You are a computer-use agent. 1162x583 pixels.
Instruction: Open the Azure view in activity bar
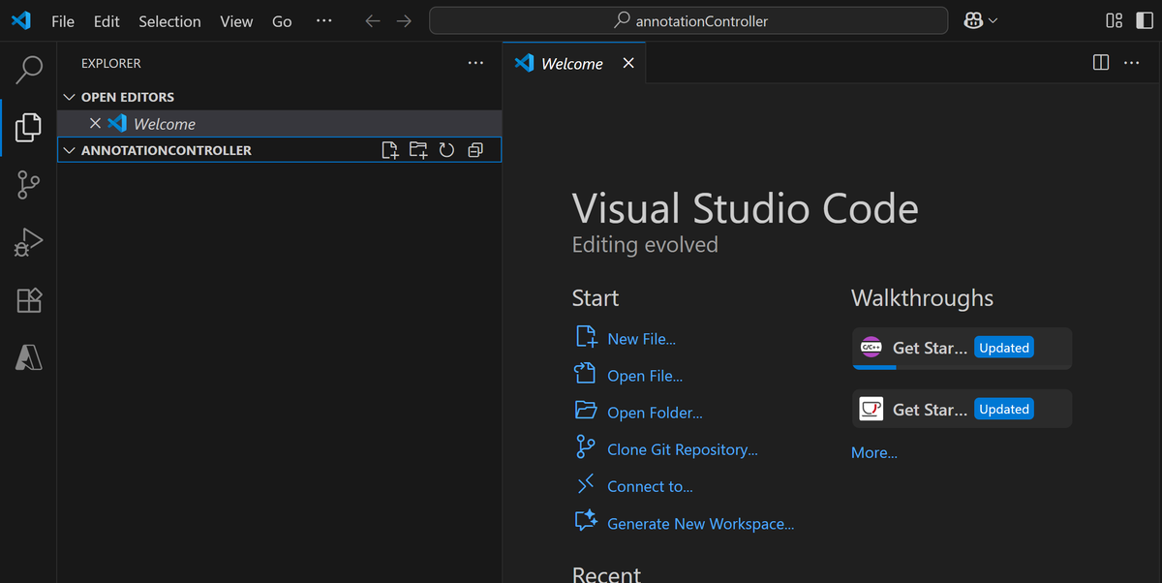[29, 357]
